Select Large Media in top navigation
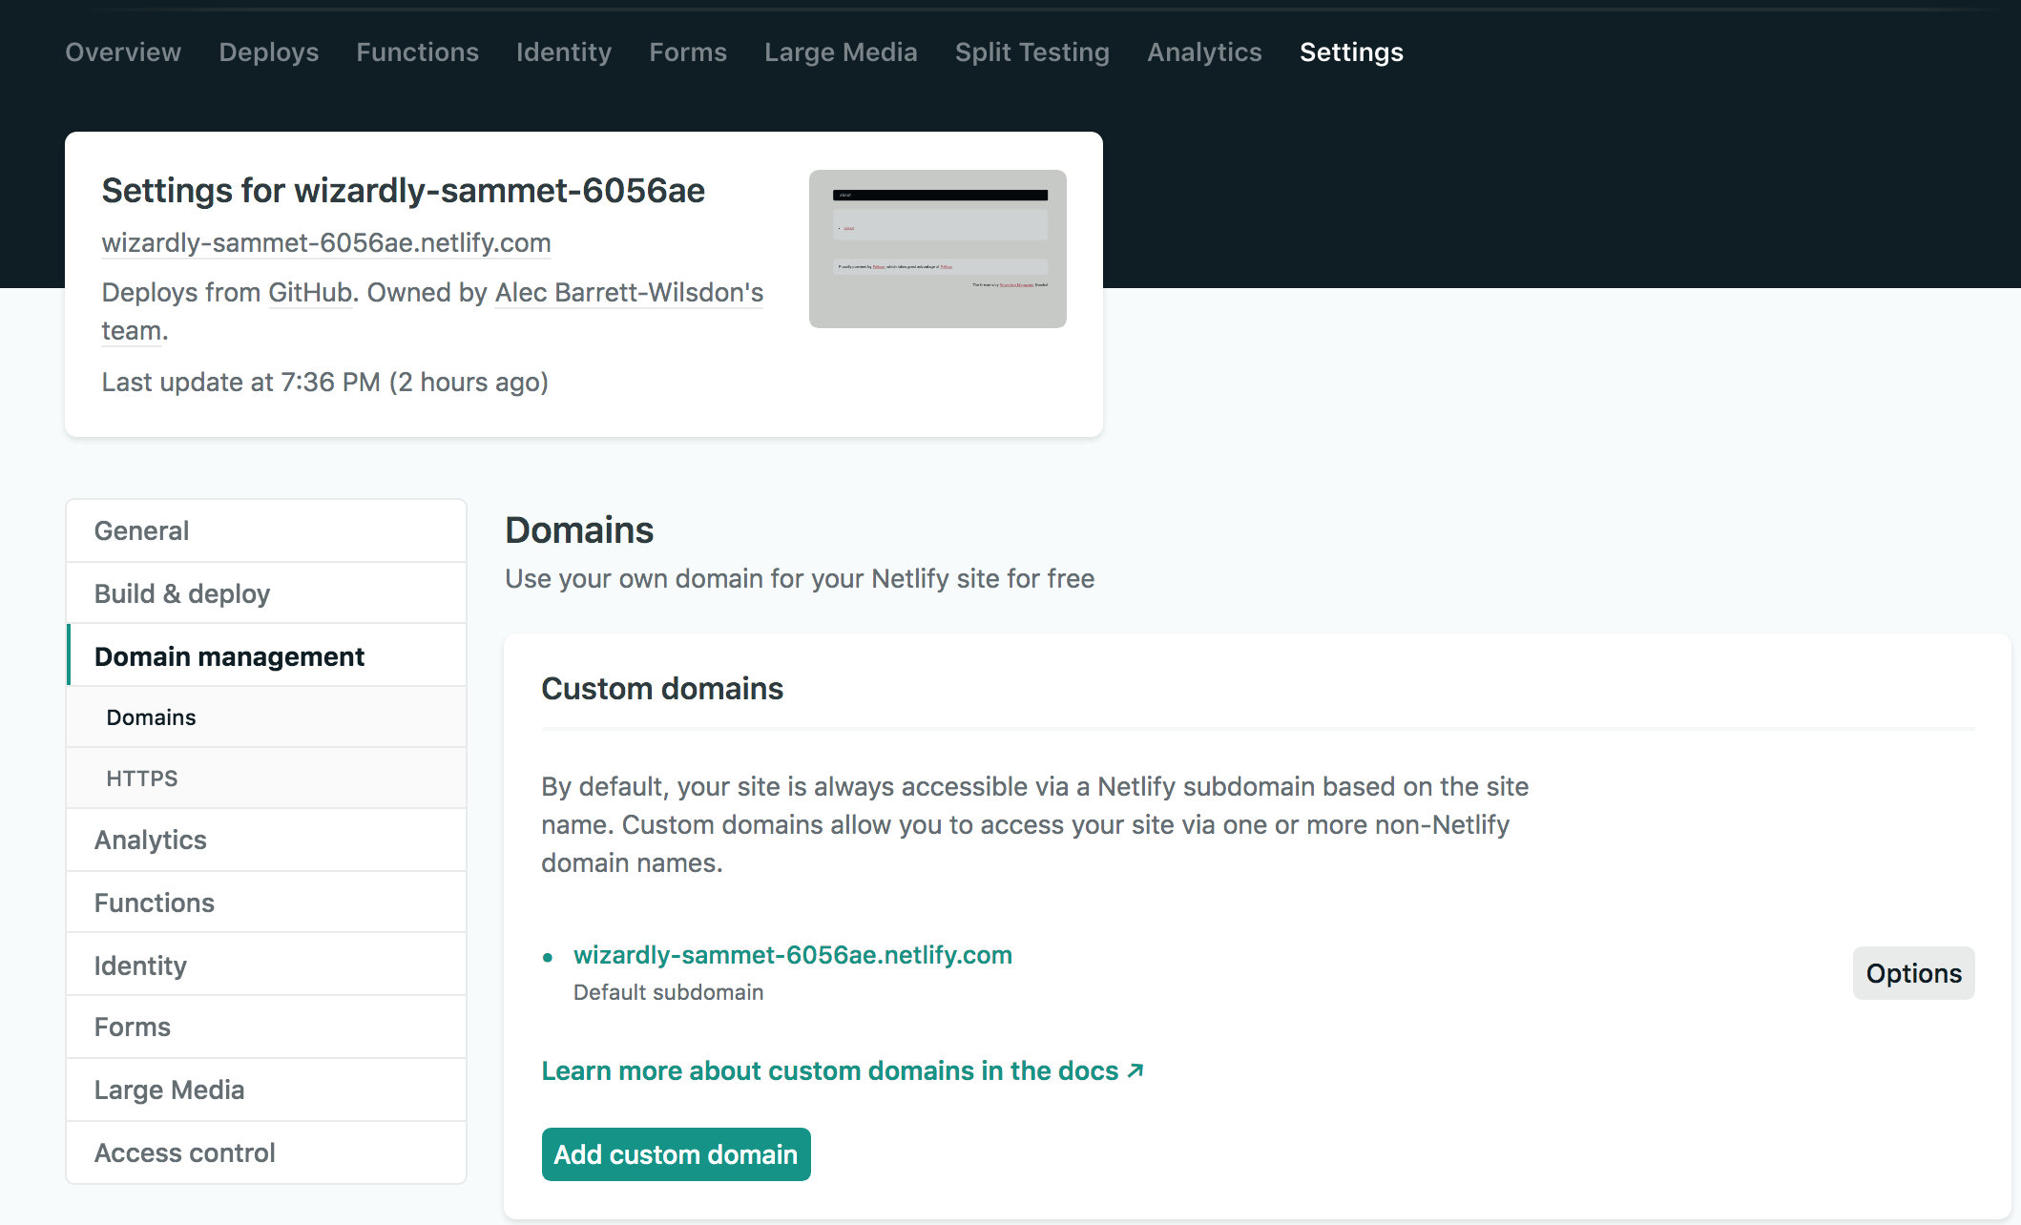This screenshot has width=2021, height=1225. [841, 52]
